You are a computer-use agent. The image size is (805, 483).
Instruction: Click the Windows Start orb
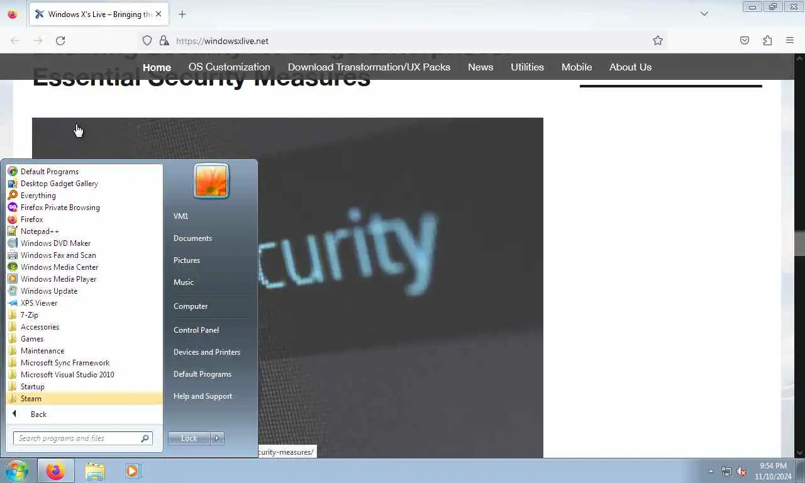17,470
